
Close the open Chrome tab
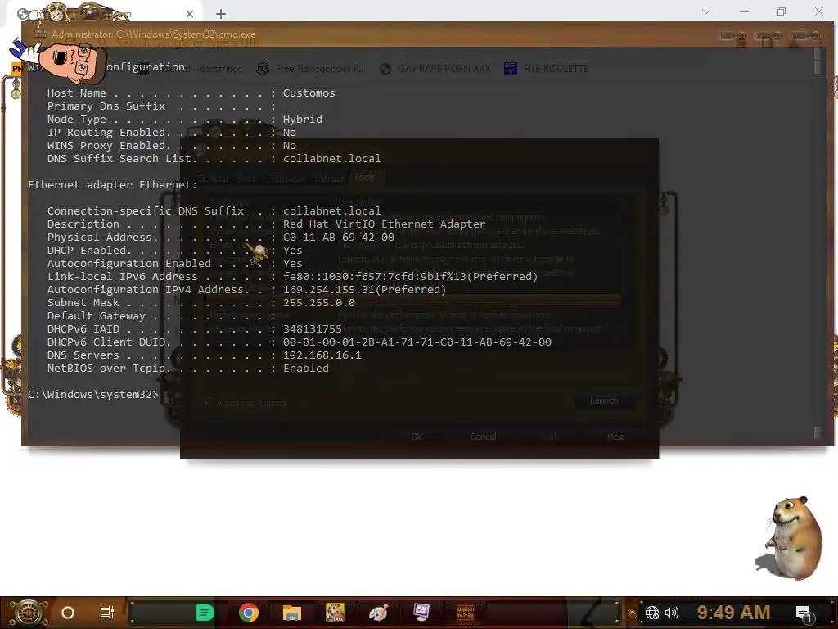click(x=190, y=14)
